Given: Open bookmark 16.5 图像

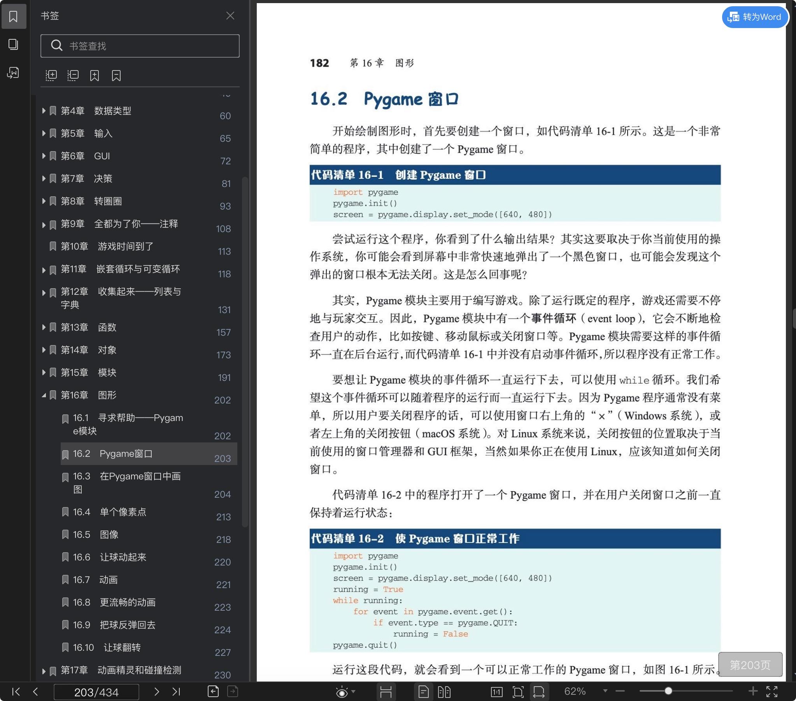Looking at the screenshot, I should click(95, 535).
